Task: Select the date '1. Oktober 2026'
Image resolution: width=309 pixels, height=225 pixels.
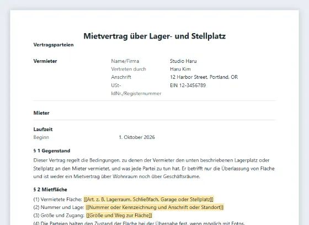Action: click(137, 137)
